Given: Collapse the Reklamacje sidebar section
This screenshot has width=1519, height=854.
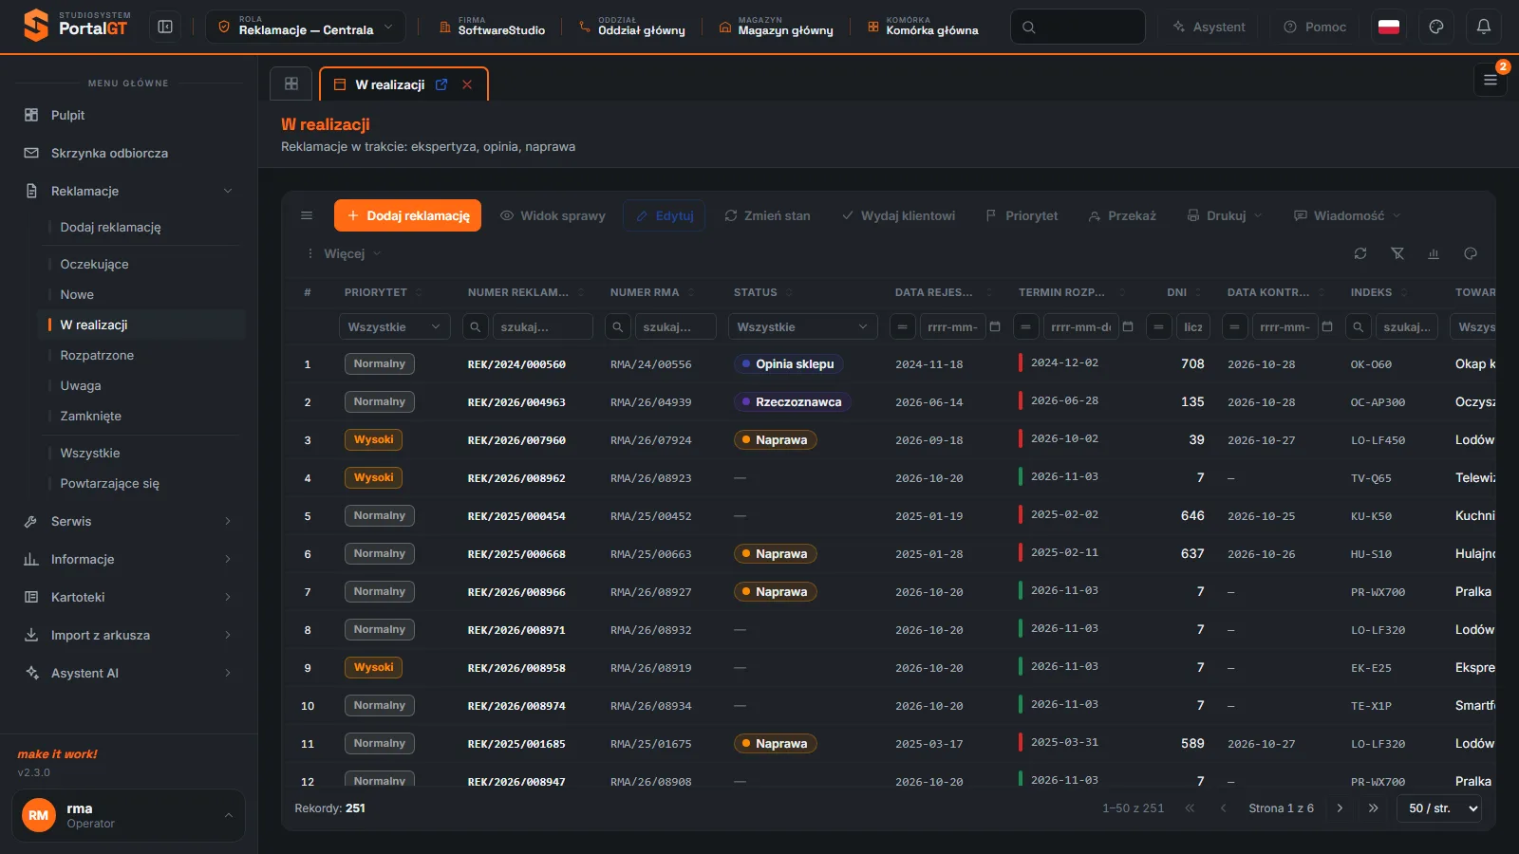Looking at the screenshot, I should click(x=128, y=191).
